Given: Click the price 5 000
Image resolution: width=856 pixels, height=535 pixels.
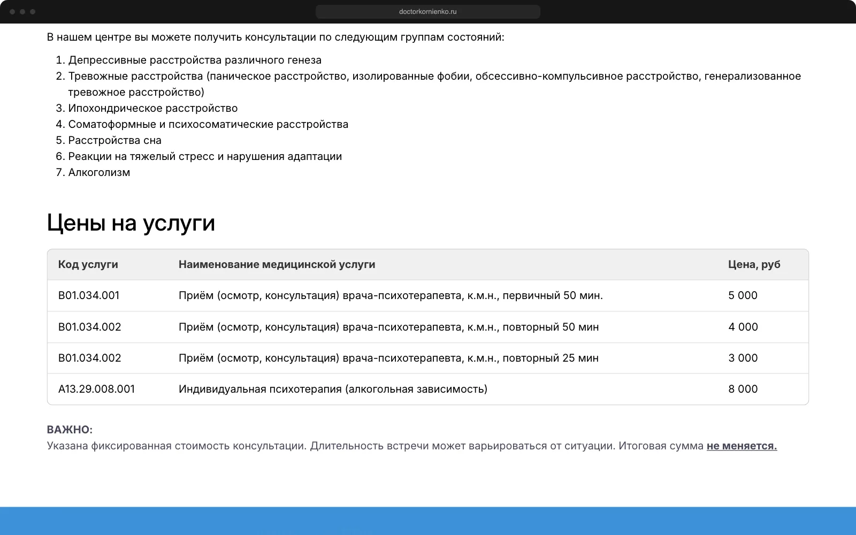Looking at the screenshot, I should coord(743,295).
